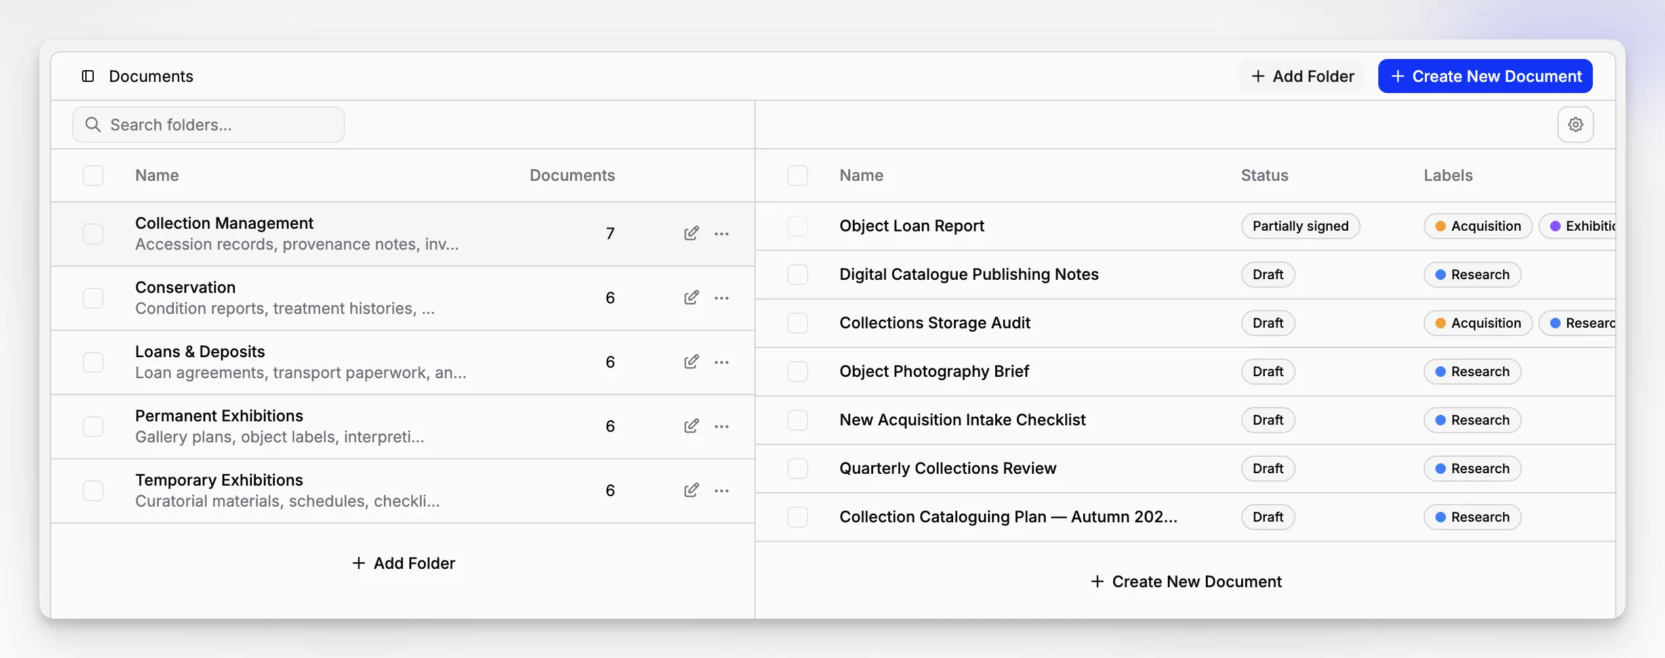The height and width of the screenshot is (658, 1665).
Task: Select the Conservation folder name
Action: 185,288
